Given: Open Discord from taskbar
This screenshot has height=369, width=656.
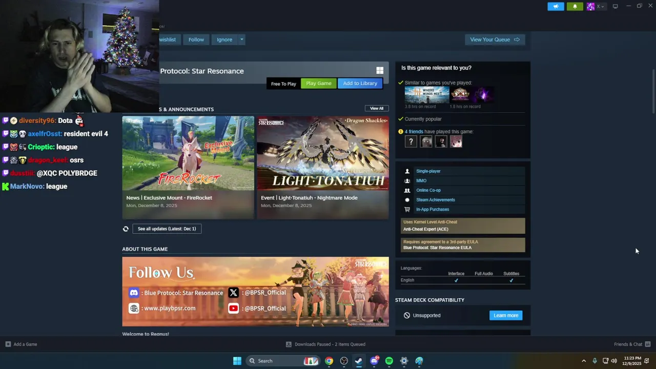Looking at the screenshot, I should pos(374,361).
